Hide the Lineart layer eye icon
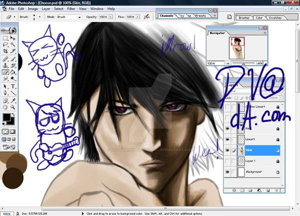The height and width of the screenshot is (216, 300). click(227, 139)
